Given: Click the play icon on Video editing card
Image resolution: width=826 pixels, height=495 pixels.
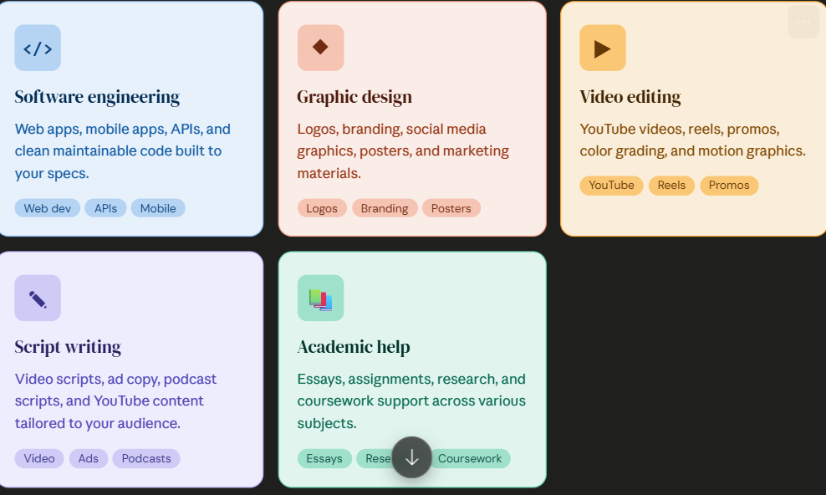Looking at the screenshot, I should tap(603, 48).
